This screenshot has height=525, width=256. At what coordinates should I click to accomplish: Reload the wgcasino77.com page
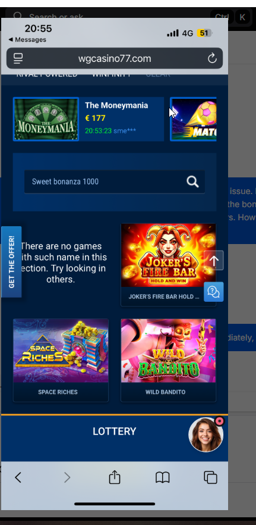(x=212, y=58)
